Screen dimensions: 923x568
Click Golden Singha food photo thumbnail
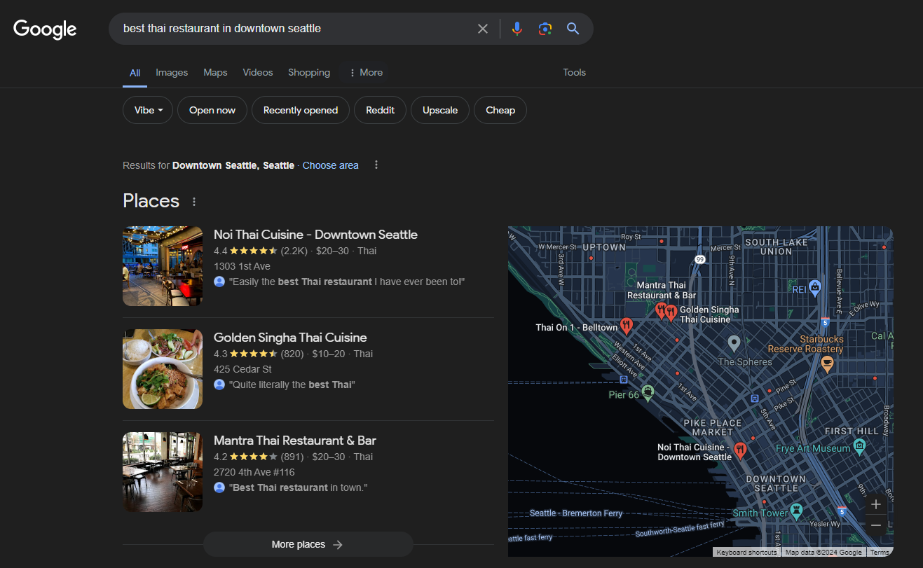pos(163,369)
